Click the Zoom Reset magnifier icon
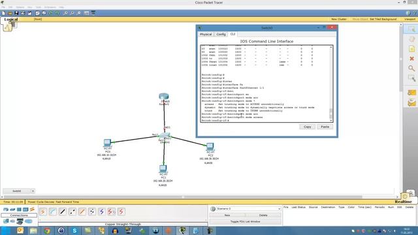The image size is (418, 235). coord(72,13)
